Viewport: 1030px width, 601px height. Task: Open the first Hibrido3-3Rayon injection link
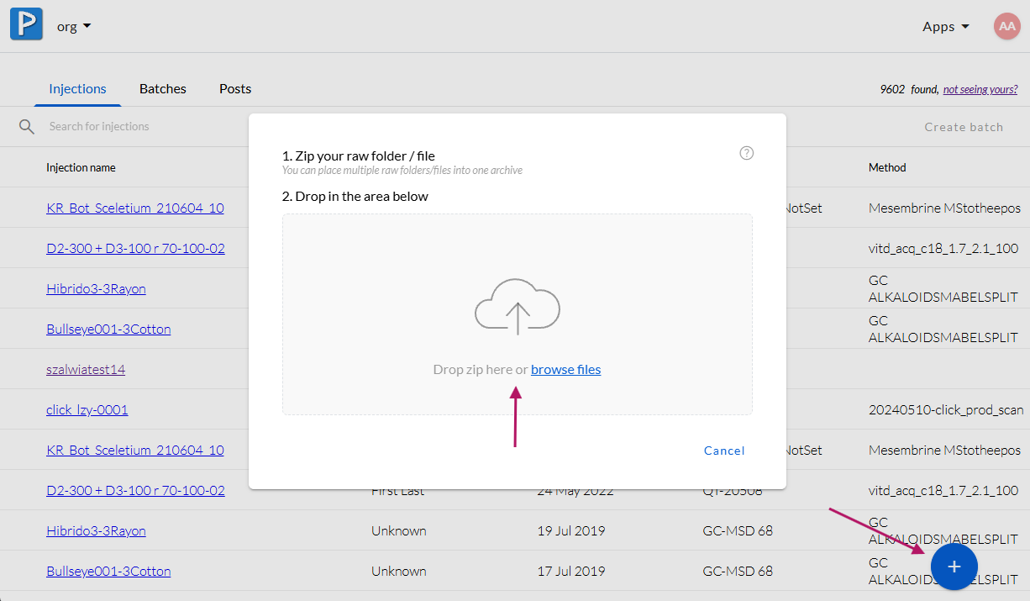coord(96,288)
